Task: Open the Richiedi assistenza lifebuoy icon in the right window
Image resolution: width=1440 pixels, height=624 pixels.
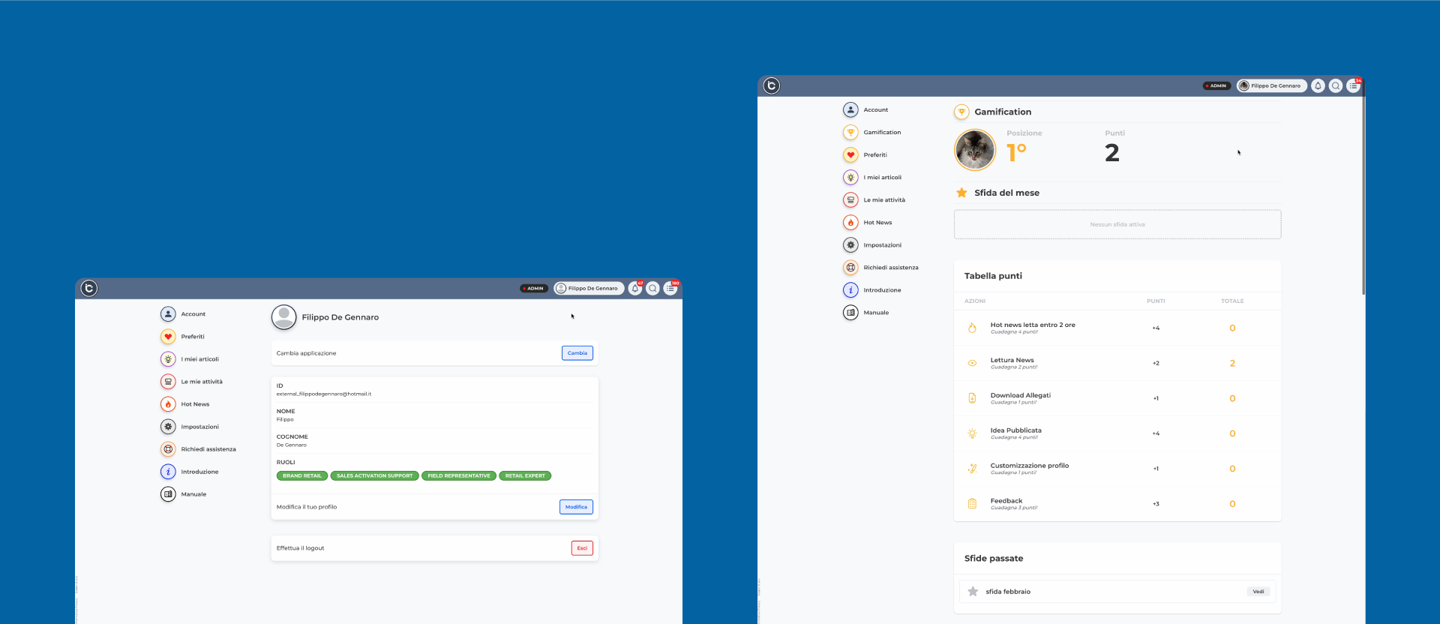Action: pos(850,267)
